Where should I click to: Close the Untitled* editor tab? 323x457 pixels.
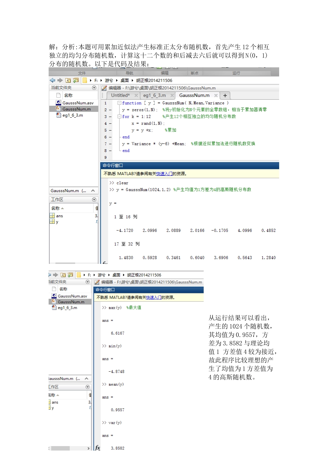136,96
